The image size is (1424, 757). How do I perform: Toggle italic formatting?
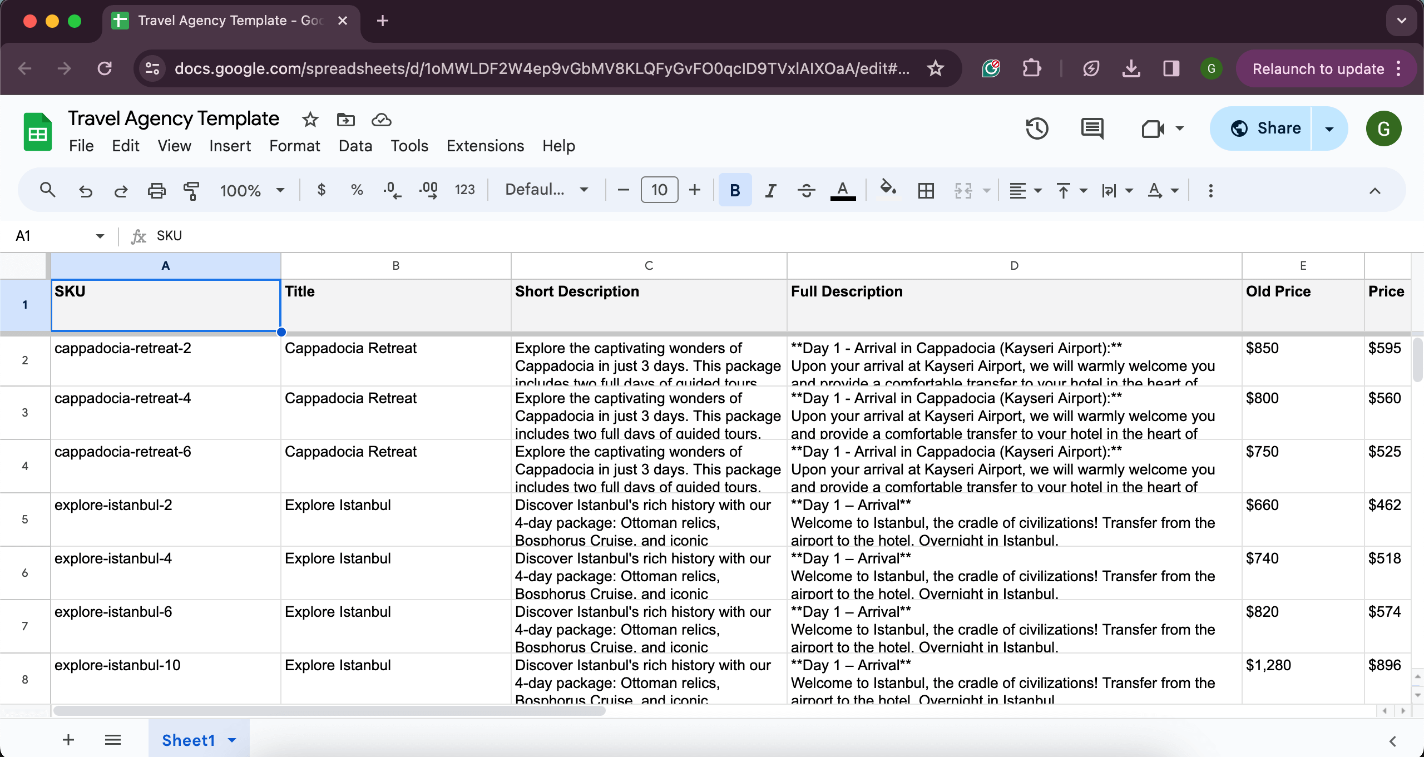point(770,190)
